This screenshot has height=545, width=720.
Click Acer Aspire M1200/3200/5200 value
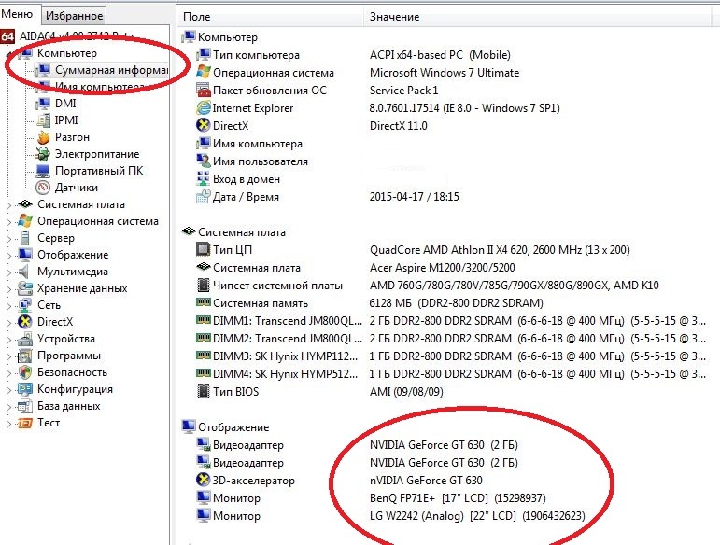point(443,268)
